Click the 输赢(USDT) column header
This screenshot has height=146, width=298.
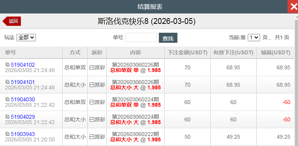click(276, 52)
